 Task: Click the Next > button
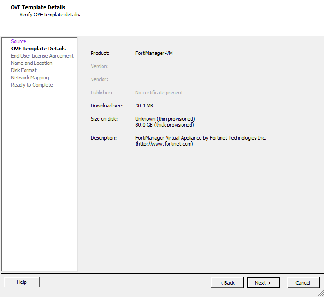[264, 283]
